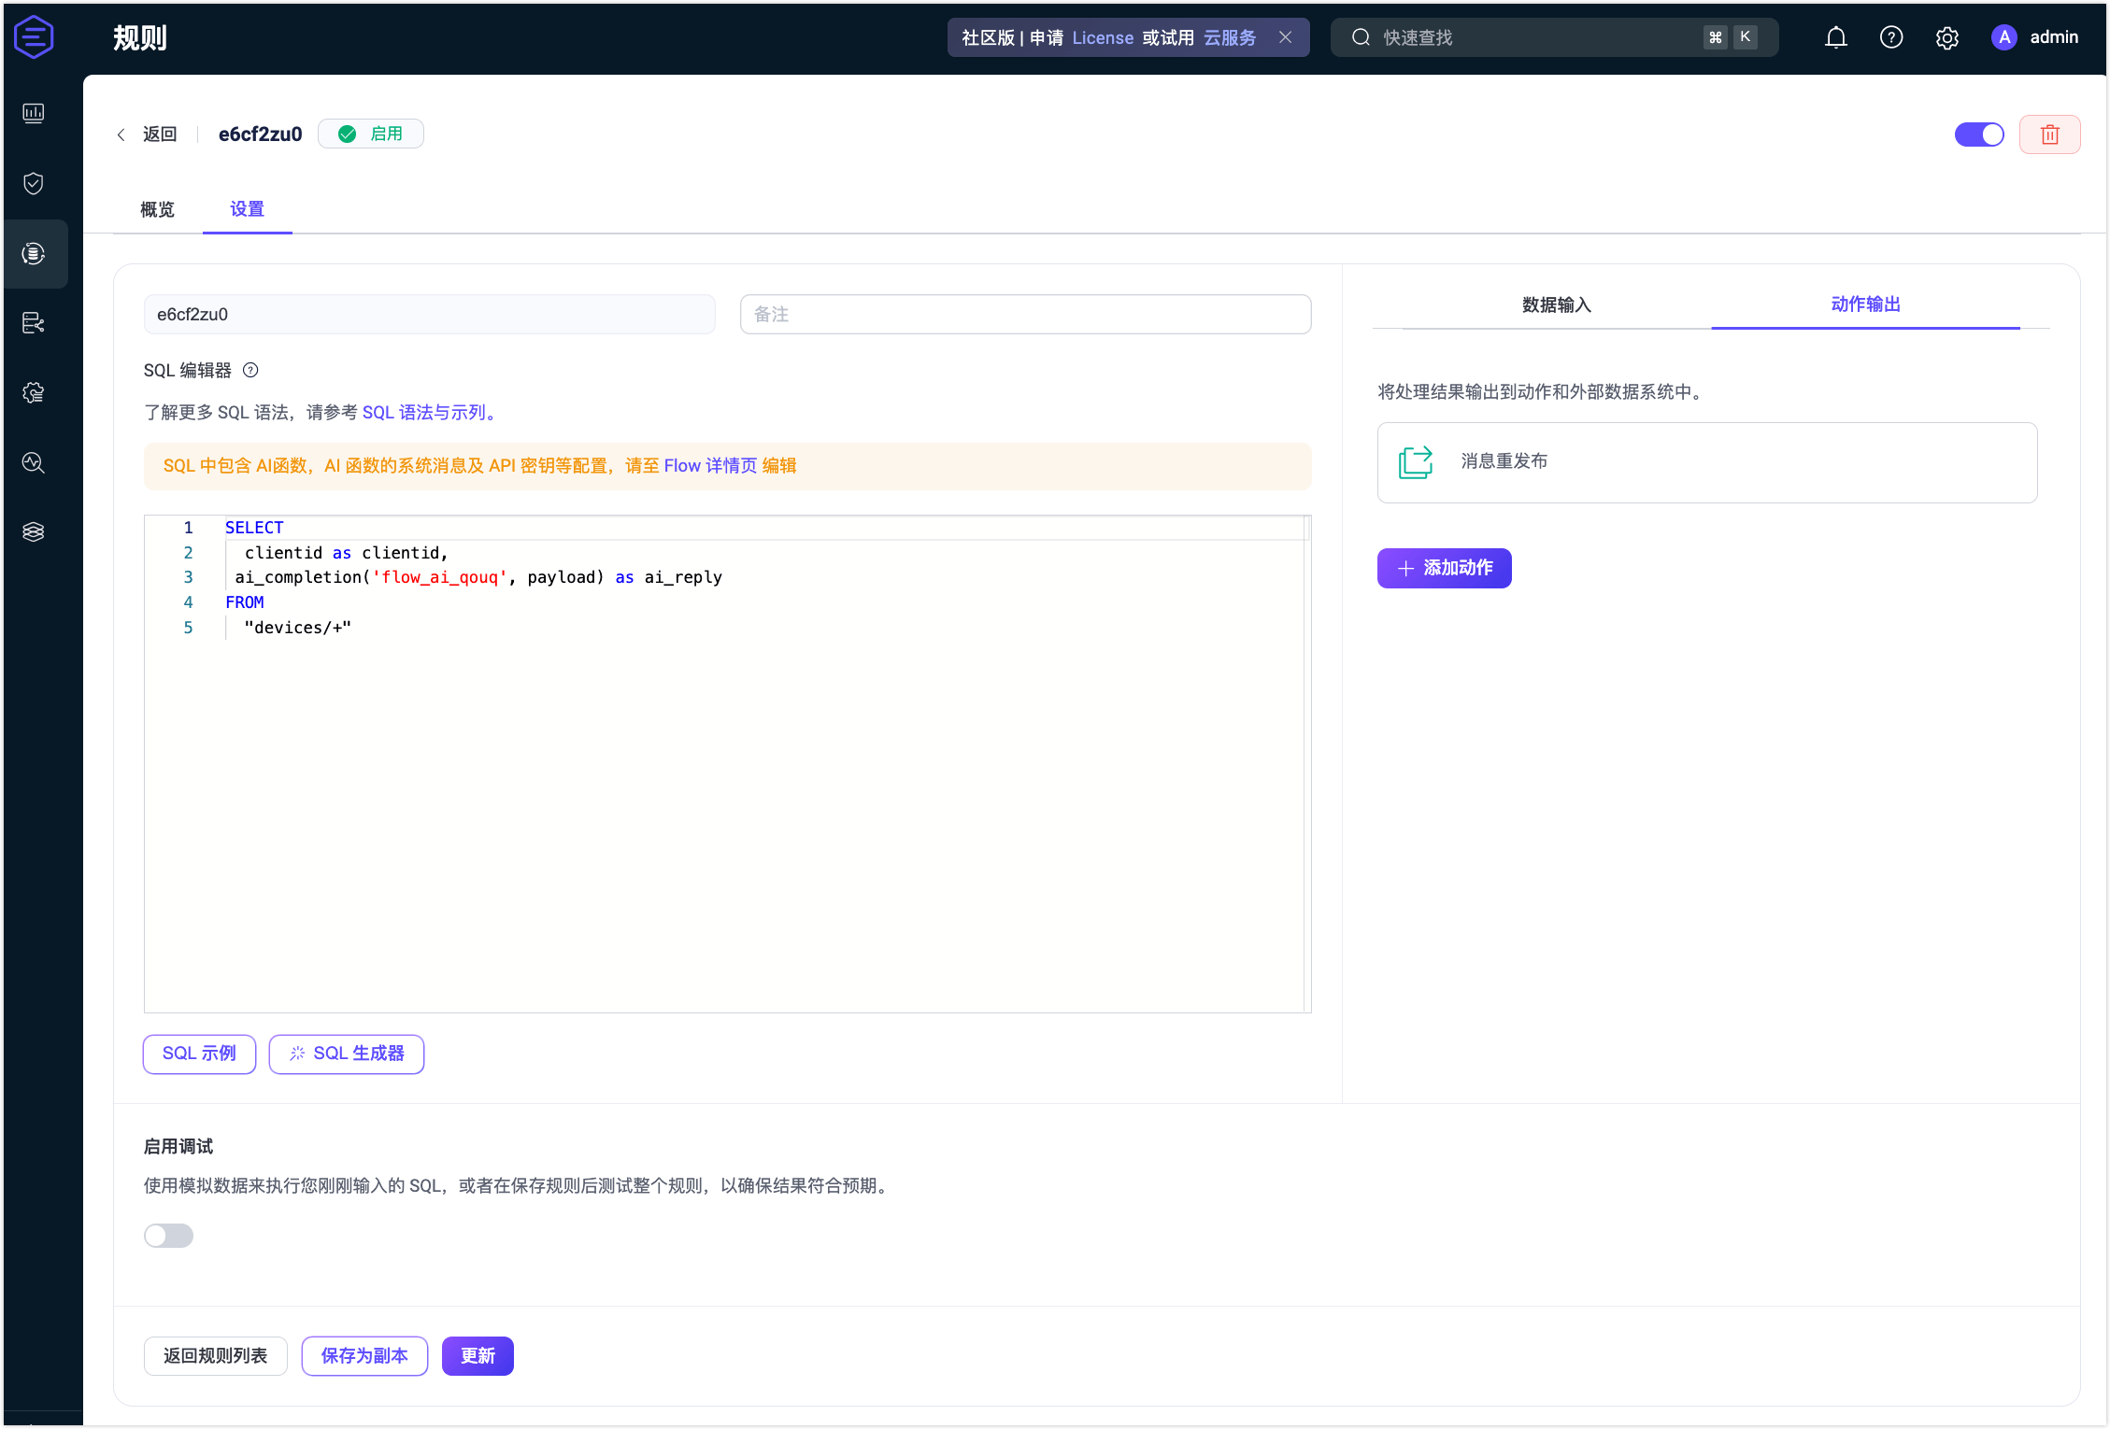Enable the 启用调试 debug toggle

pos(168,1235)
